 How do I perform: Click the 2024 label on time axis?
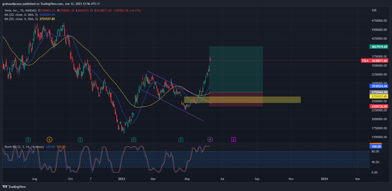pos(324,179)
